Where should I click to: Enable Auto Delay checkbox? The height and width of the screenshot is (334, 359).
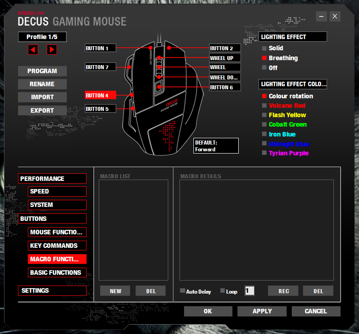pos(183,291)
